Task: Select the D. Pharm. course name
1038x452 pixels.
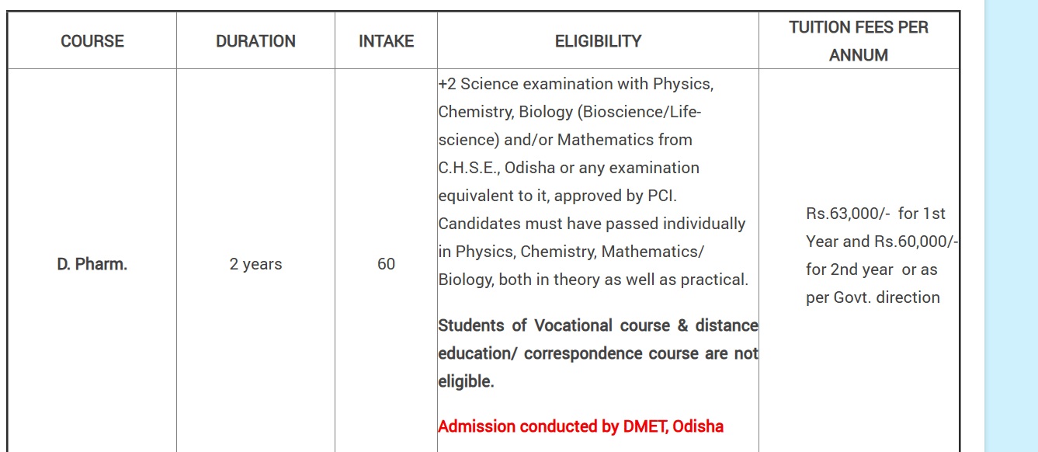Action: point(92,264)
